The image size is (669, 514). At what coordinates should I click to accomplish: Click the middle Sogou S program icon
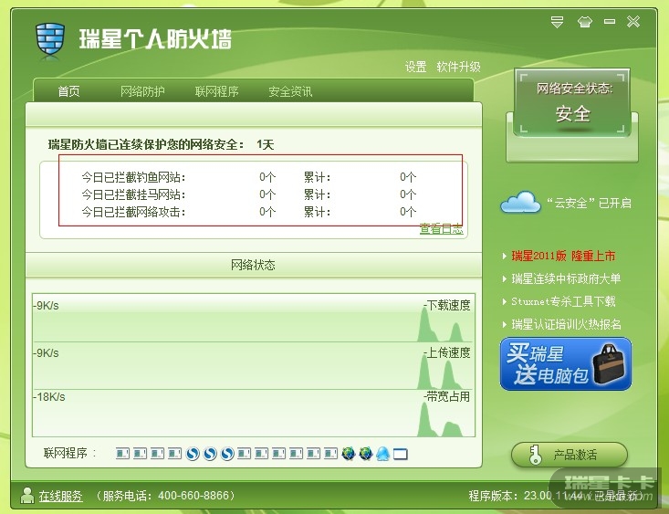point(210,454)
